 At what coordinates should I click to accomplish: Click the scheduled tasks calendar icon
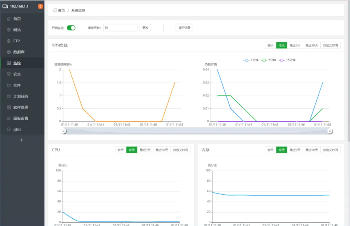9,97
